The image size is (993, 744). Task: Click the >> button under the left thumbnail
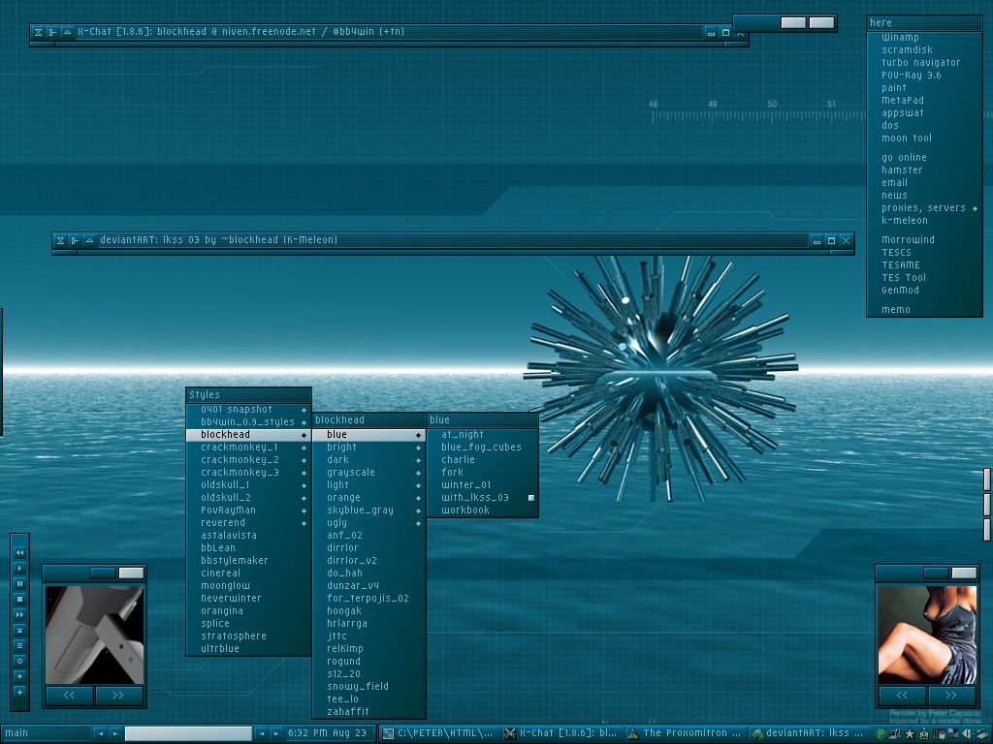point(118,695)
